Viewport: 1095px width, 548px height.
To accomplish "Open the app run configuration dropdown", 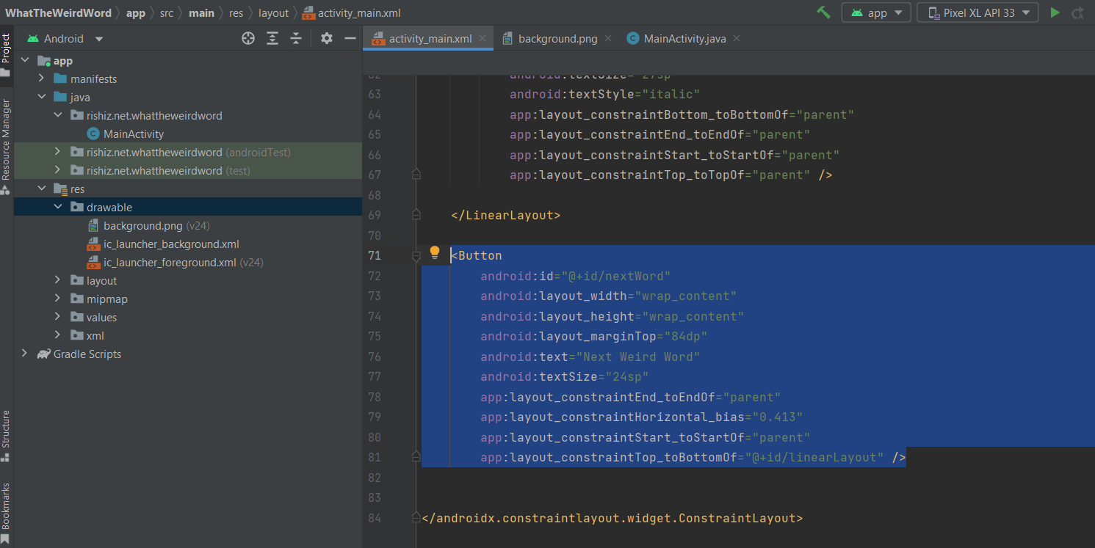I will (876, 12).
